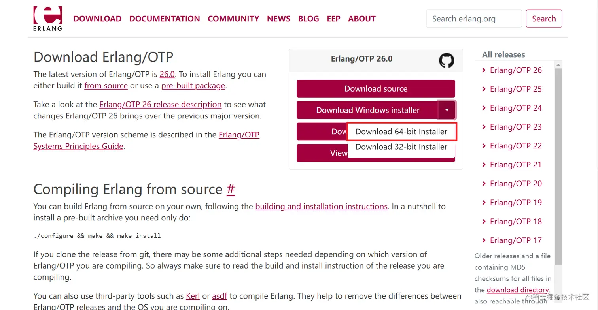Click the chevron icon beside Erlang/OTP 26

pyautogui.click(x=484, y=70)
